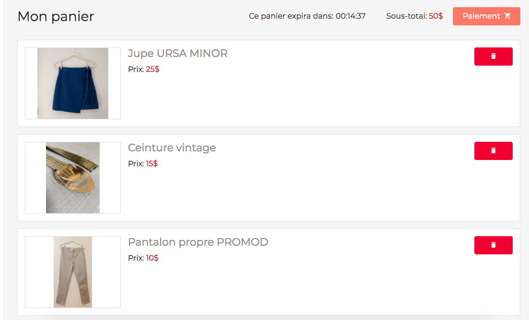Click the cart expiration countdown timer

click(x=350, y=16)
